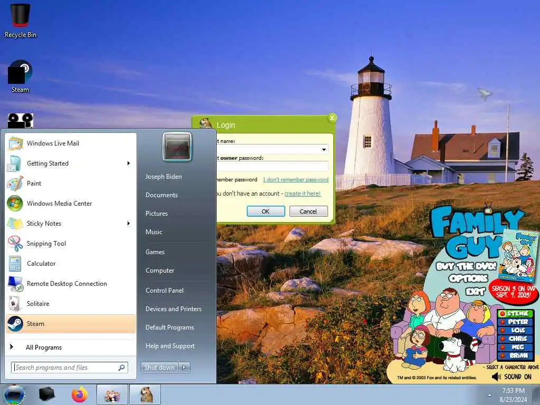Click Exit in Family Guy gadget

point(476,292)
